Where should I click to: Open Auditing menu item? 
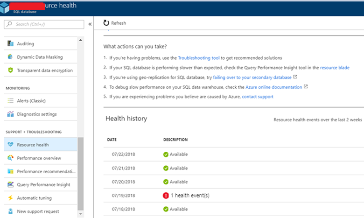tap(41, 43)
